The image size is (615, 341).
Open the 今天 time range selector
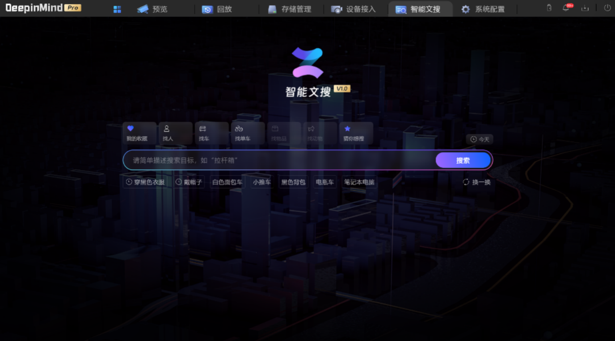click(480, 139)
